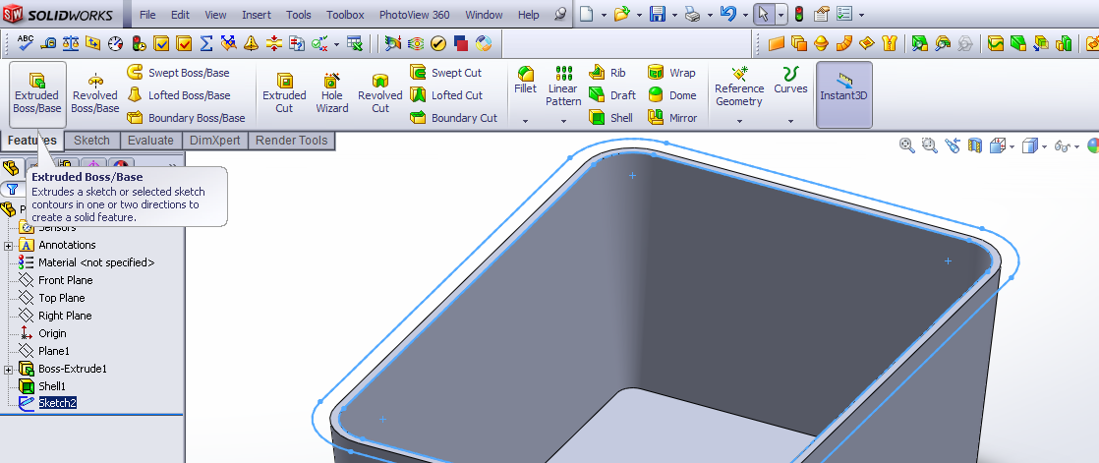Open the dropdown next to Save

pyautogui.click(x=674, y=15)
